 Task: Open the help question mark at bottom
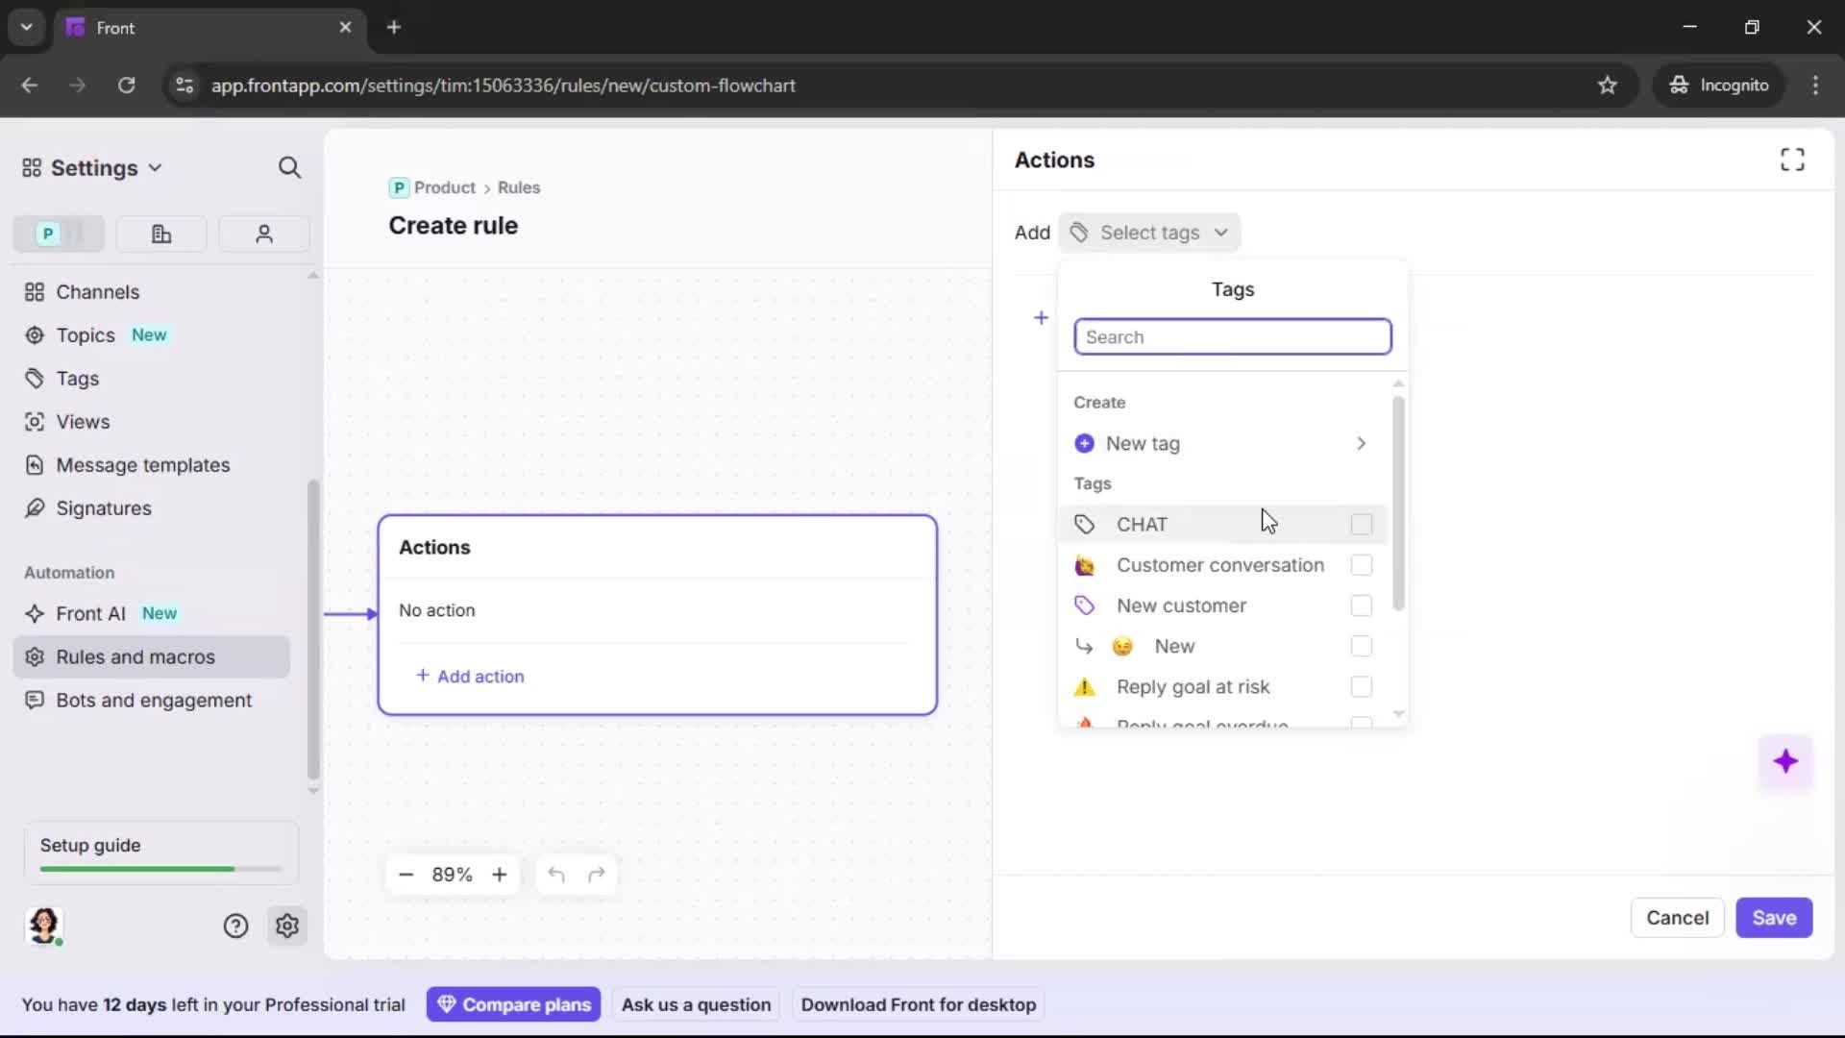235,926
